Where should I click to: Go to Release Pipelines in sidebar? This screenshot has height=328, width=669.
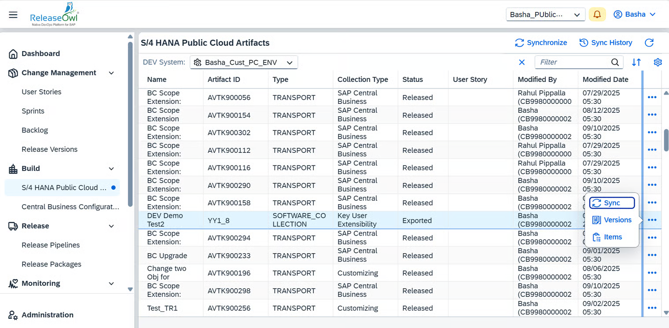coord(51,245)
